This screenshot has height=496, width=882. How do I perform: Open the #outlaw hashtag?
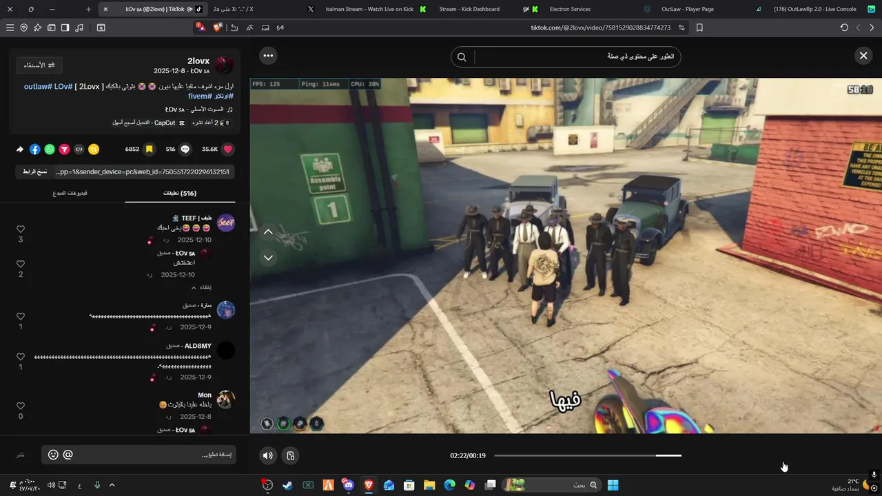coord(38,86)
